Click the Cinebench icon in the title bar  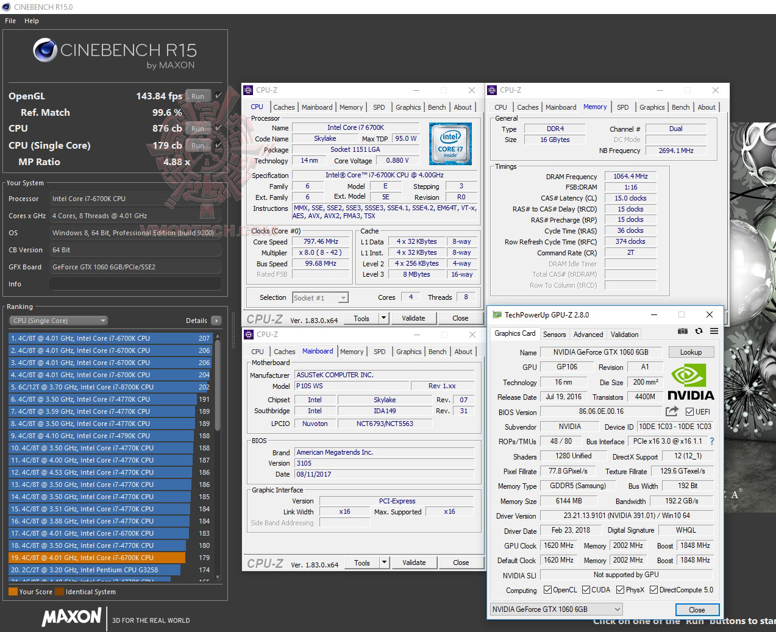click(x=5, y=7)
